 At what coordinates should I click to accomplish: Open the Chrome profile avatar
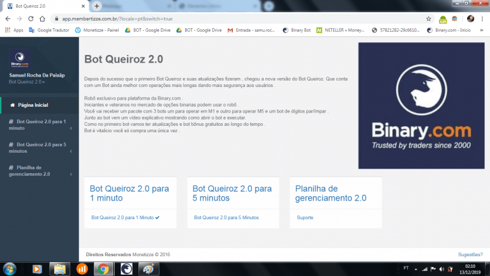pos(470,19)
